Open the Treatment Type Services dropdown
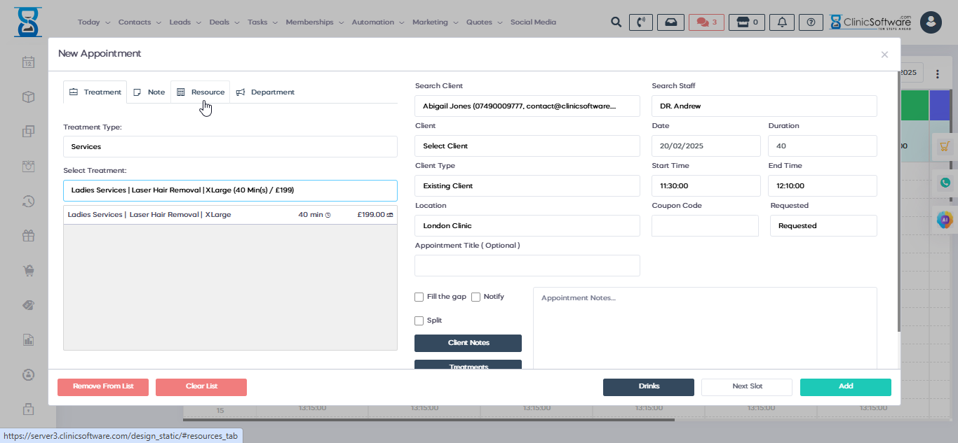 click(230, 147)
